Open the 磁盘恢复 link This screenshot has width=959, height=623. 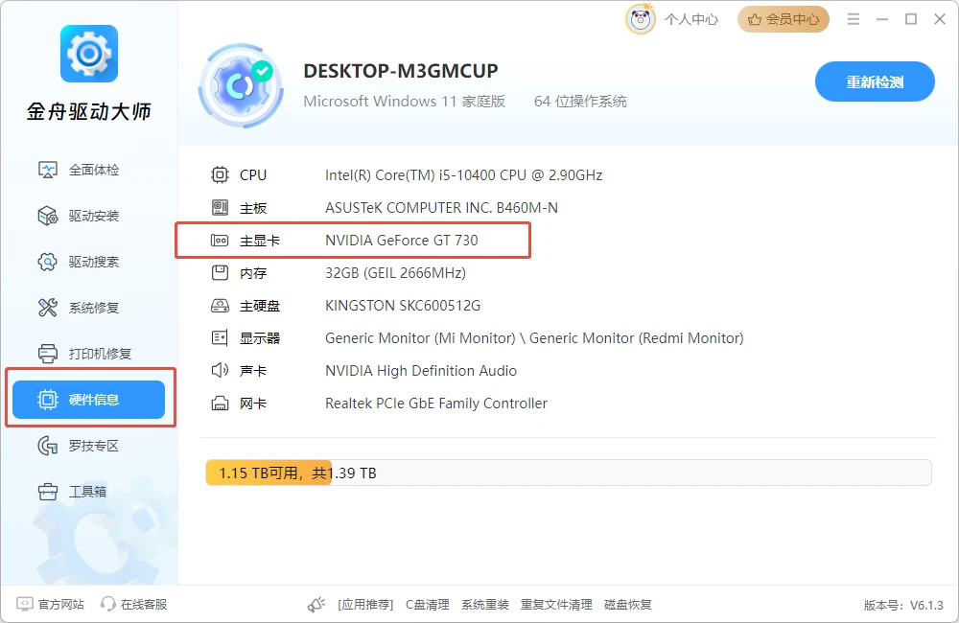coord(628,605)
